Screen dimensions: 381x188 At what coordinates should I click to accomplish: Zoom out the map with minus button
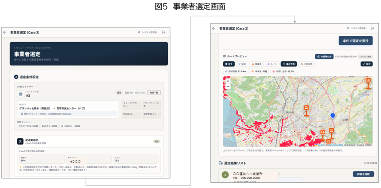coord(228,86)
